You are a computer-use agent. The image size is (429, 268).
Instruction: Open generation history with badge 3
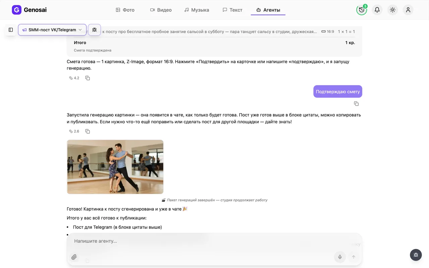click(362, 10)
